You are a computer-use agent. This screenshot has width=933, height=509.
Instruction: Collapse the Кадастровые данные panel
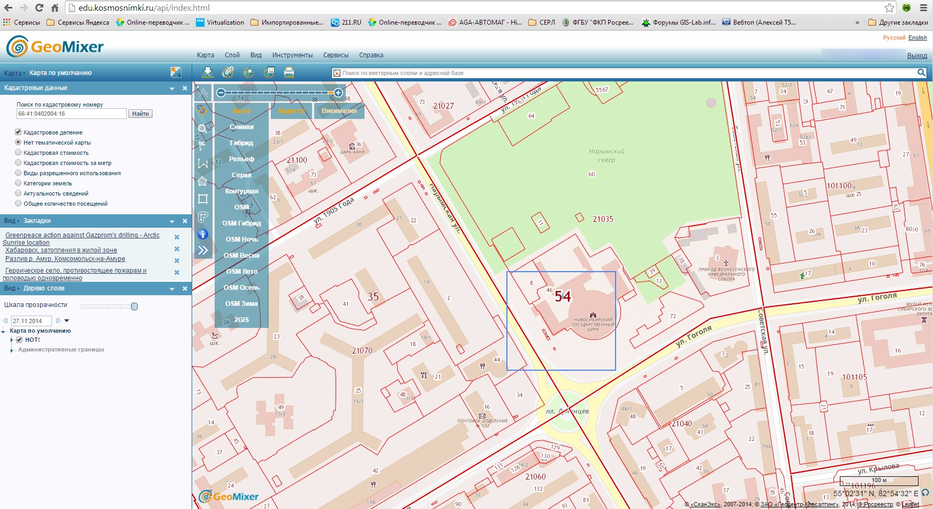pyautogui.click(x=172, y=88)
